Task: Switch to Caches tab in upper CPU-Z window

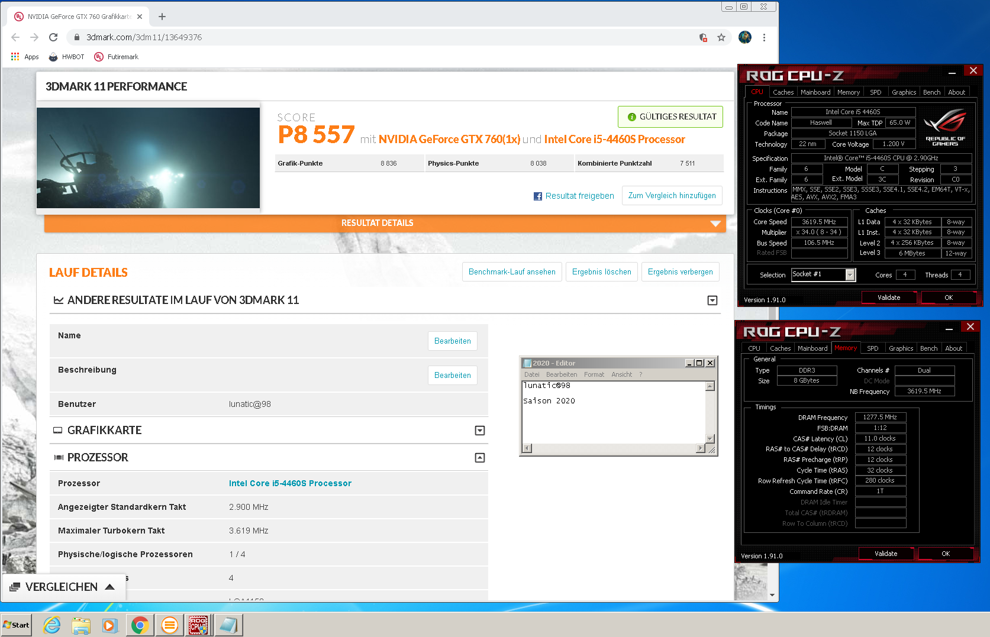Action: [783, 92]
